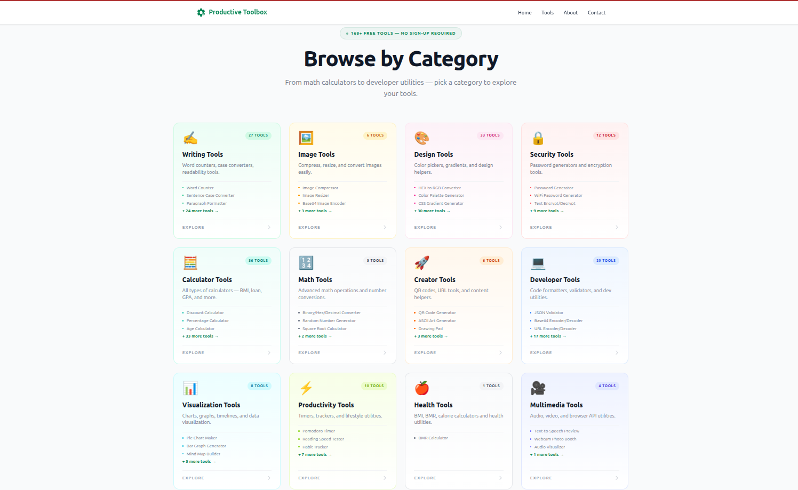This screenshot has height=490, width=798.
Task: Select the Calculator Tools abacus icon
Action: coord(190,263)
